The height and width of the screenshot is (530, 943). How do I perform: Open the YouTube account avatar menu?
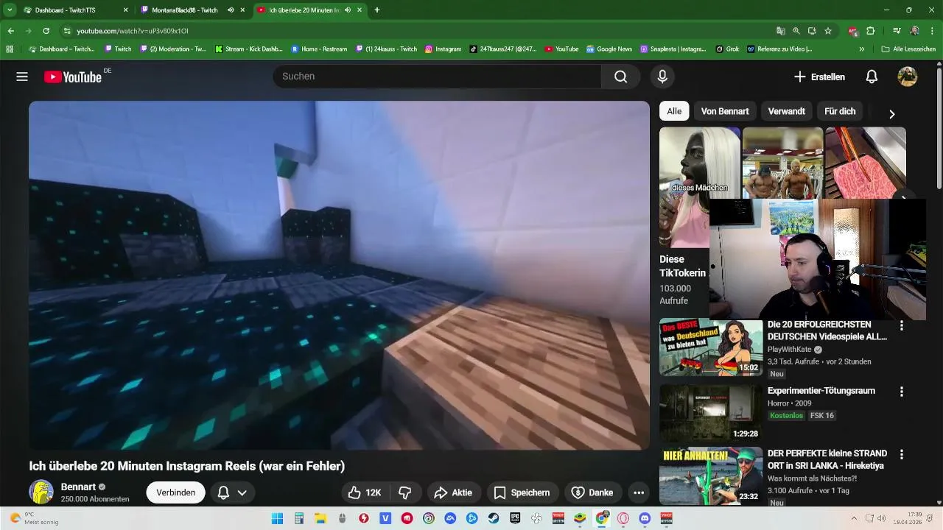click(907, 77)
